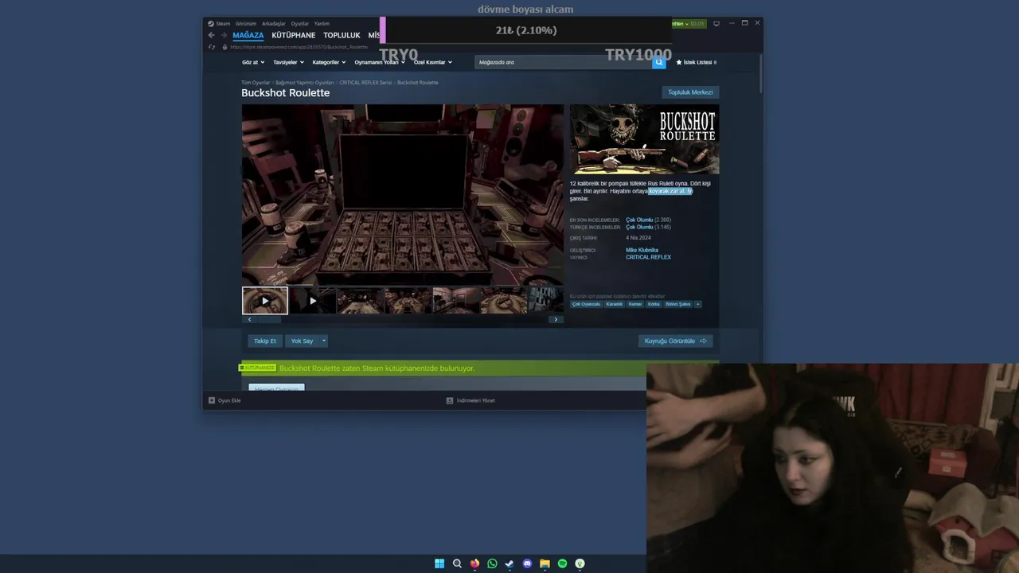
Task: Click the Yok Say button
Action: pyautogui.click(x=302, y=341)
